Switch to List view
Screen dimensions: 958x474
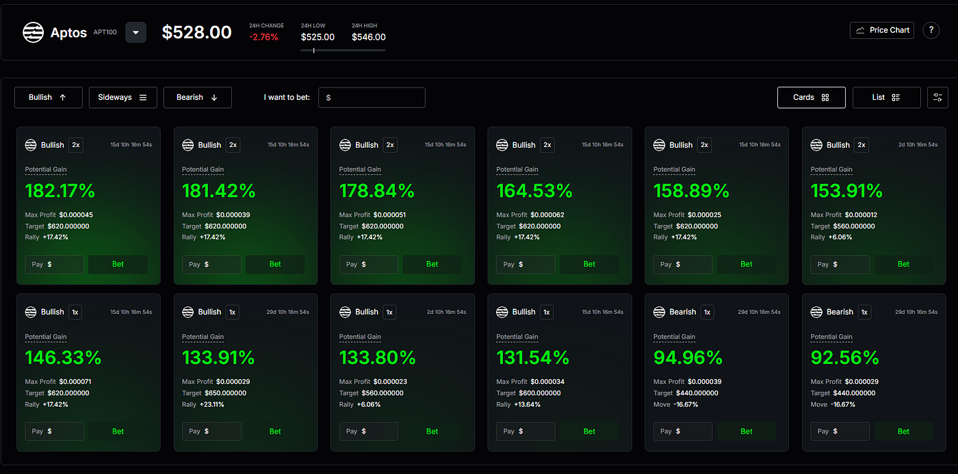coord(886,97)
